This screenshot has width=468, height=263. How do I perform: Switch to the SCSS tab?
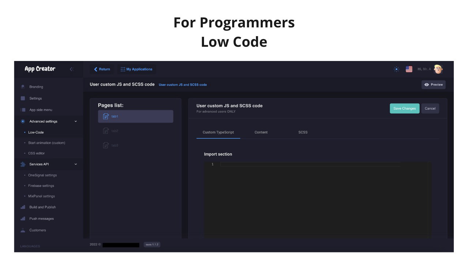click(303, 132)
